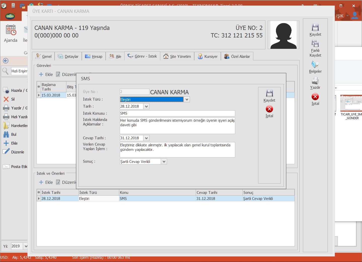Open the Tarih date picker dropdown
This screenshot has width=362, height=262.
(147, 106)
